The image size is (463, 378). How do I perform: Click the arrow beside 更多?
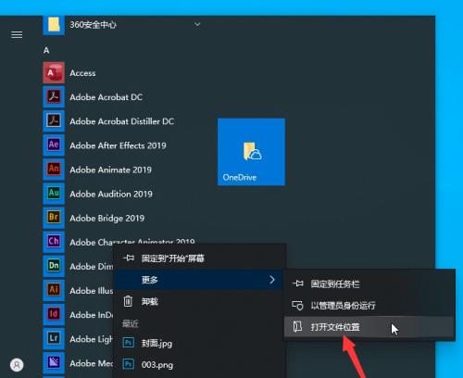272,280
